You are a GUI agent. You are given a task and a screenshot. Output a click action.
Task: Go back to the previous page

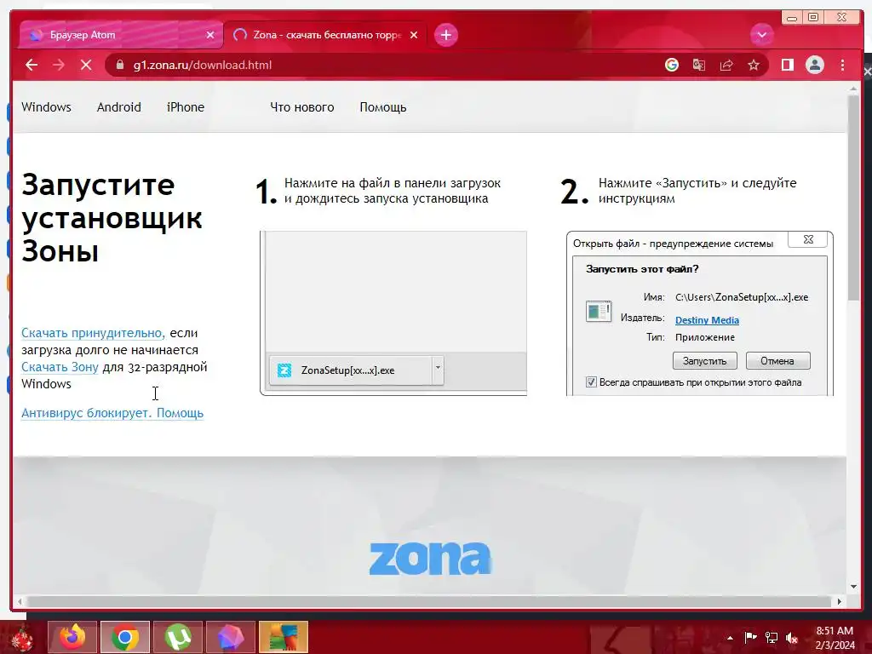point(32,65)
